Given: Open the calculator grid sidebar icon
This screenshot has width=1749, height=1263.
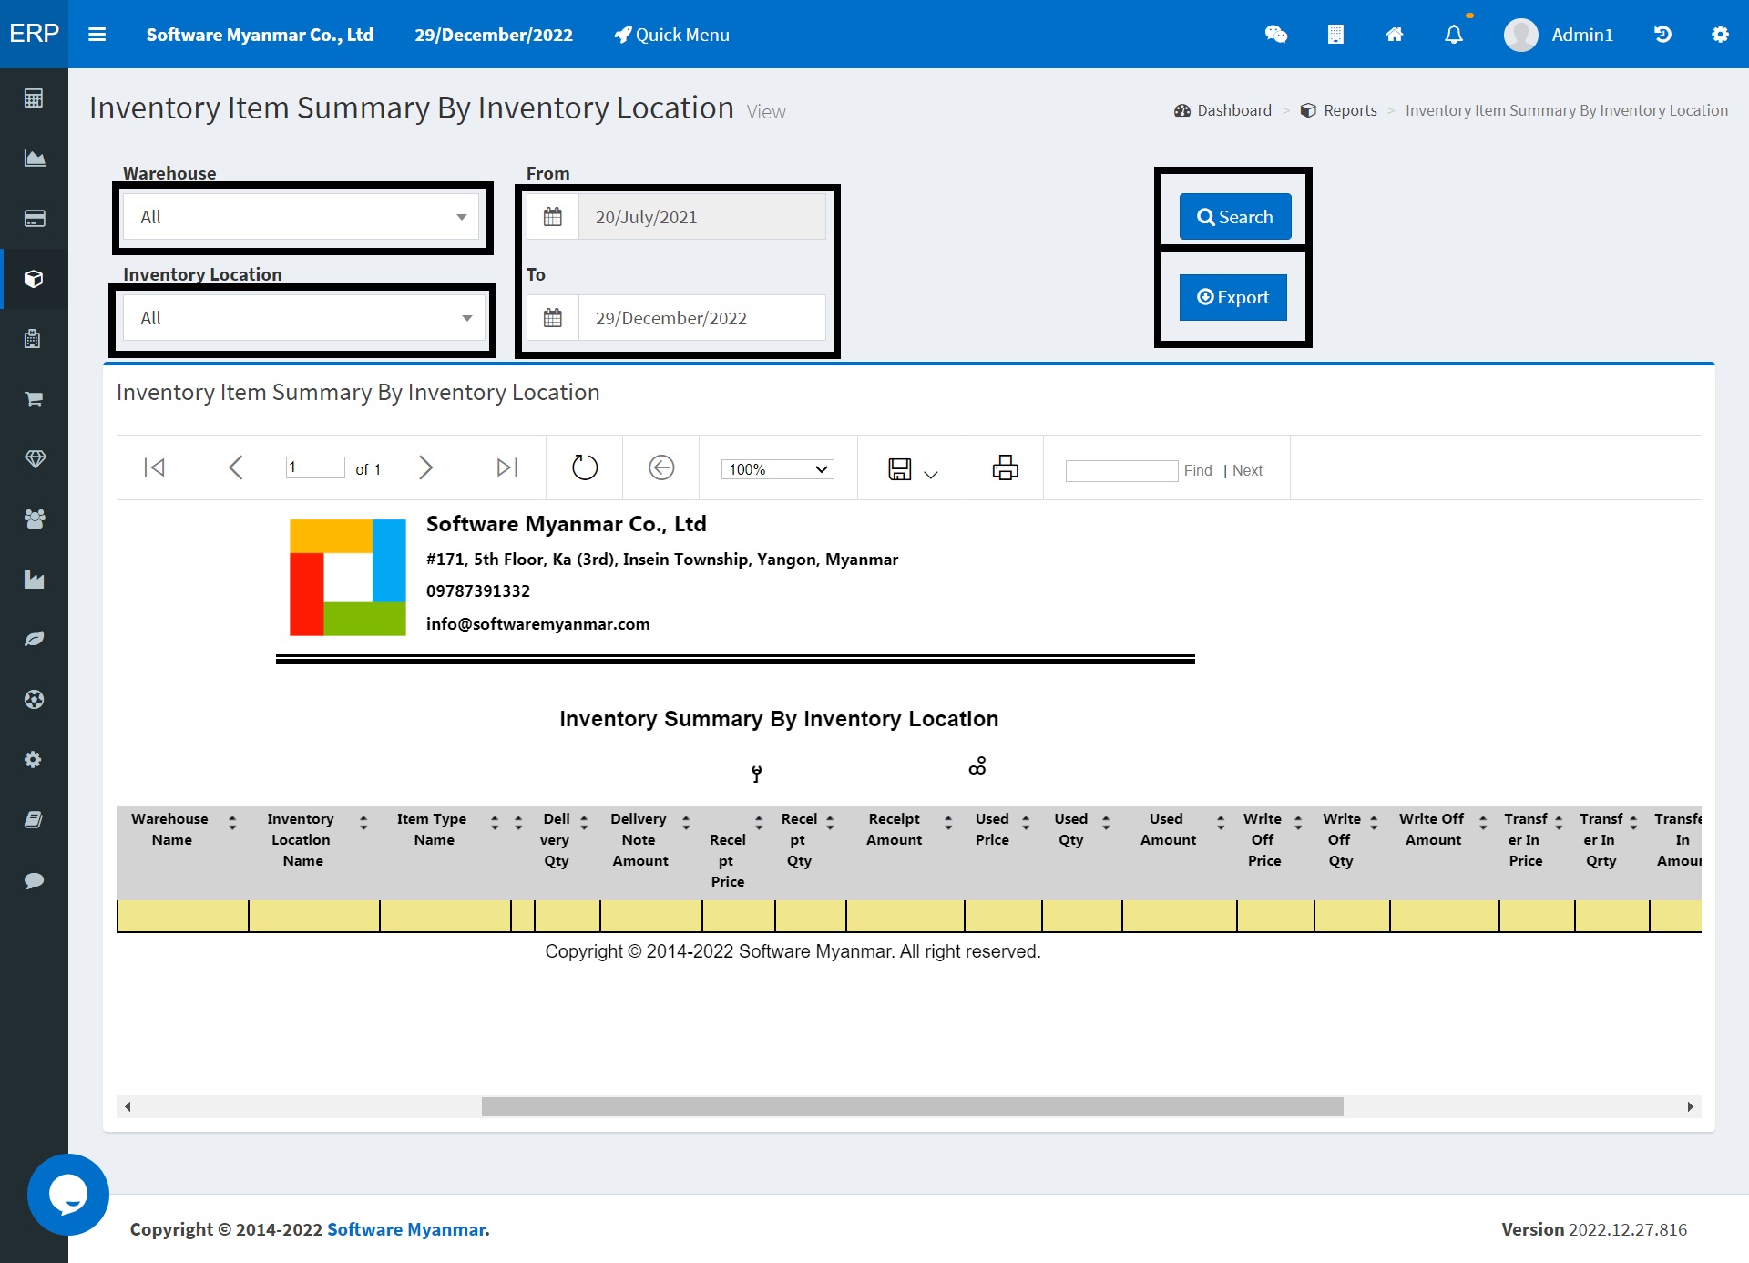Looking at the screenshot, I should click(x=34, y=98).
